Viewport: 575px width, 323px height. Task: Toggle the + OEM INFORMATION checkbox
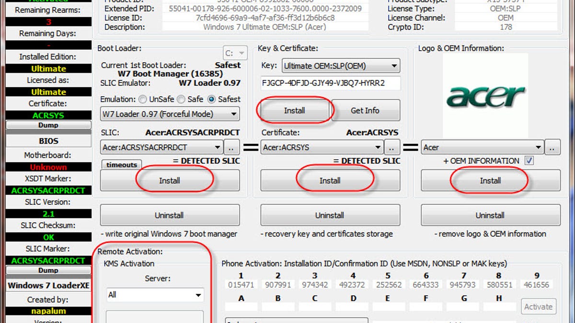529,161
